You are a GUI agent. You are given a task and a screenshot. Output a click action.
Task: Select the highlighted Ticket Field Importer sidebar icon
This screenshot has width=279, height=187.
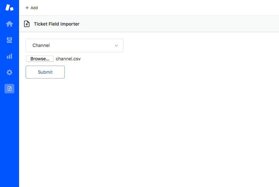(10, 89)
